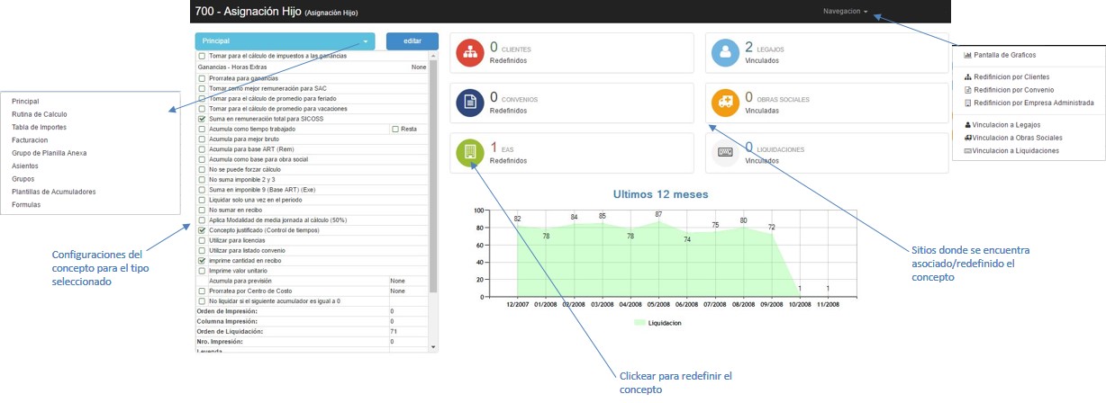
Task: Click the chart icon beside Pantalla de Graficos
Action: (x=968, y=55)
